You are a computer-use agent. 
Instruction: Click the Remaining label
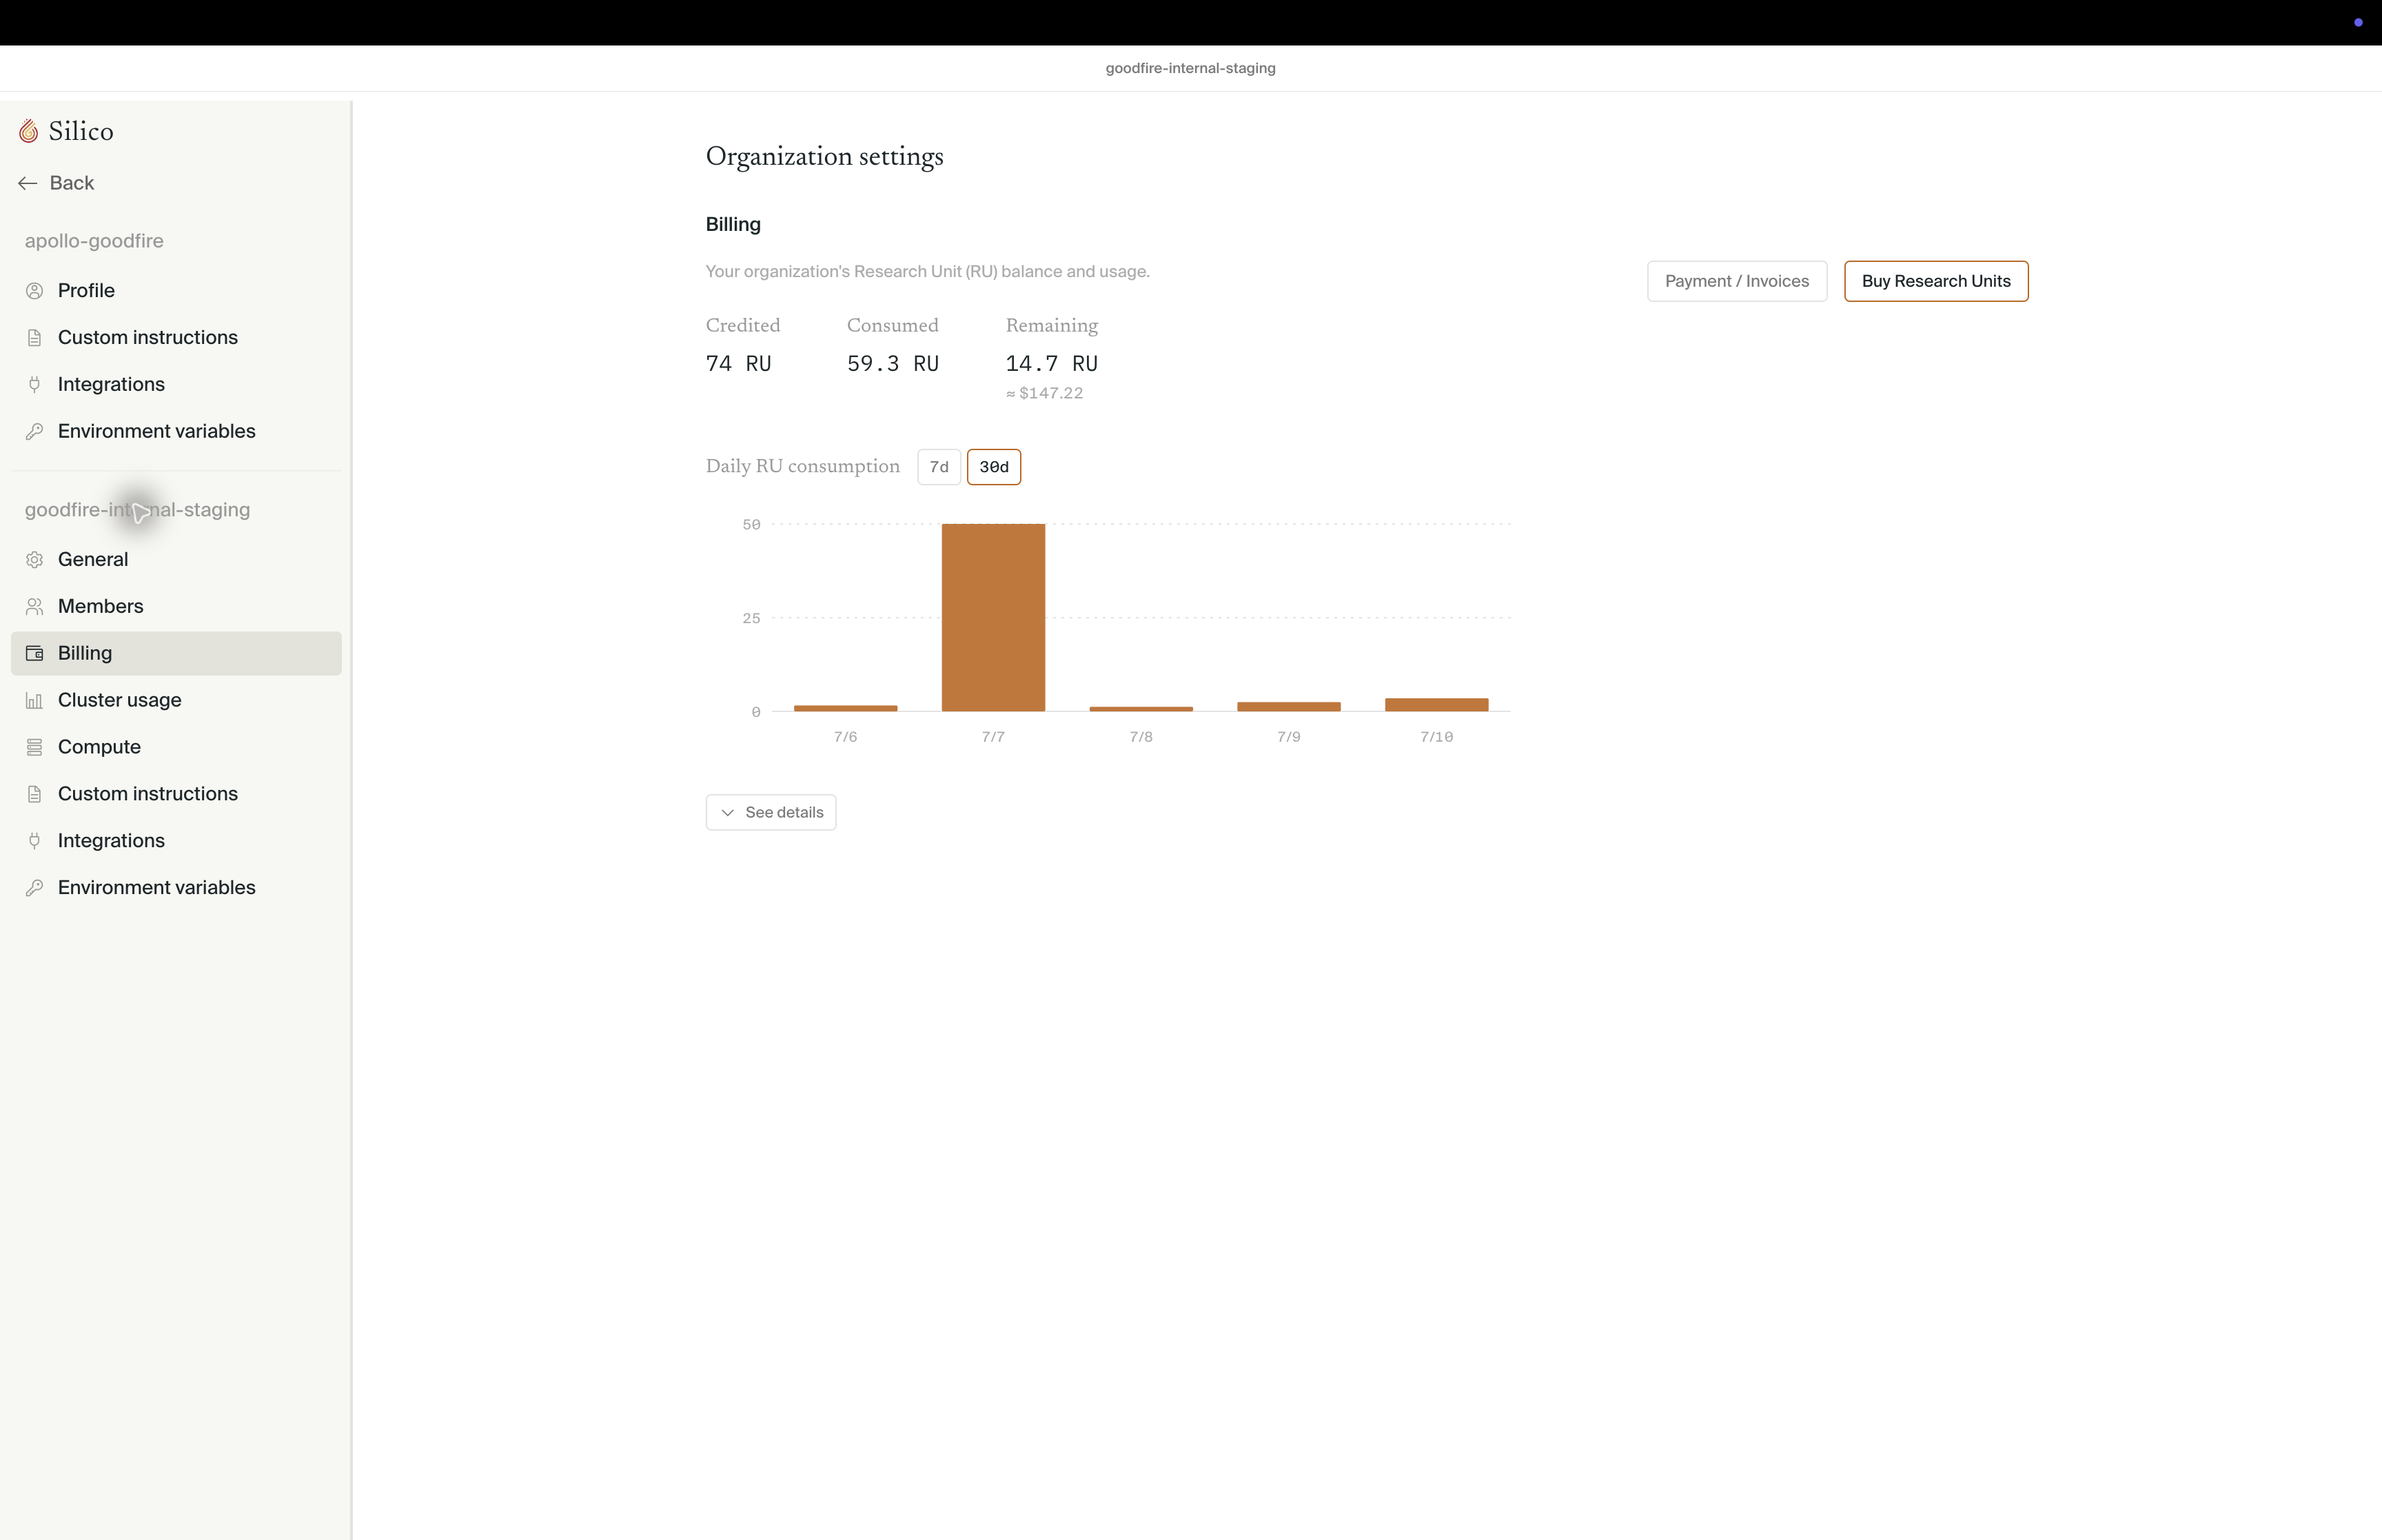(x=1052, y=326)
